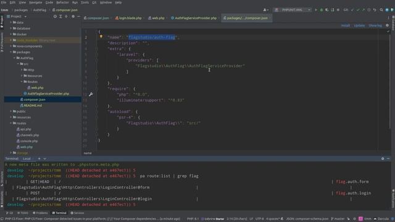Open the user account icon in toolbar
Screen dimensions: 395x222
point(265,10)
